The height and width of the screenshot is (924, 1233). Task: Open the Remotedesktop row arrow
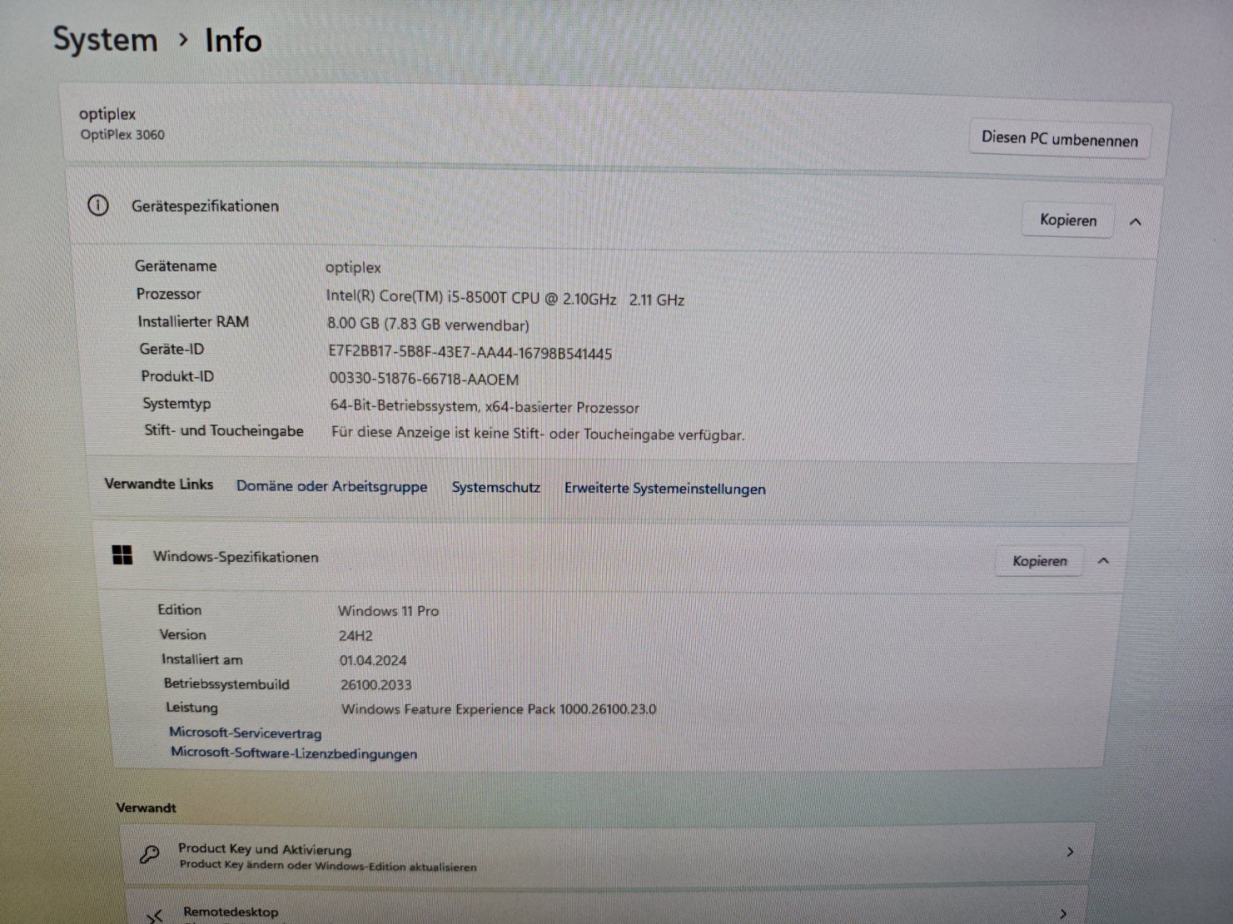tap(1063, 914)
